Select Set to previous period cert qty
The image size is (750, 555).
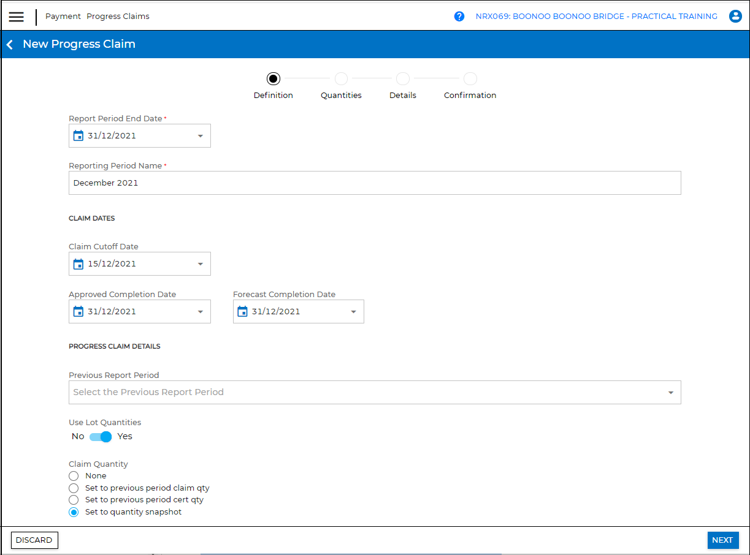tap(74, 500)
